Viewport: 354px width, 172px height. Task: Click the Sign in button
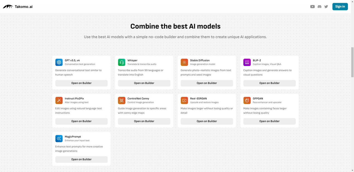click(340, 7)
